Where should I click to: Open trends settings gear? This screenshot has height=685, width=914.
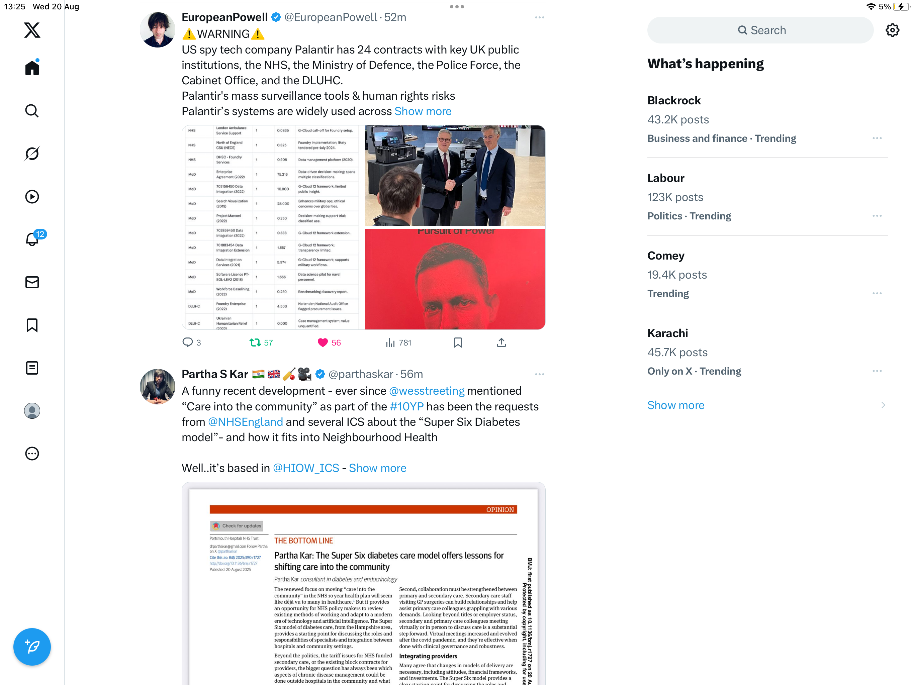coord(893,30)
